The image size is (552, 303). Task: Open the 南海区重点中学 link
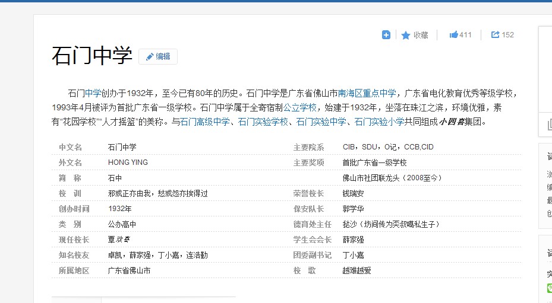coord(367,94)
